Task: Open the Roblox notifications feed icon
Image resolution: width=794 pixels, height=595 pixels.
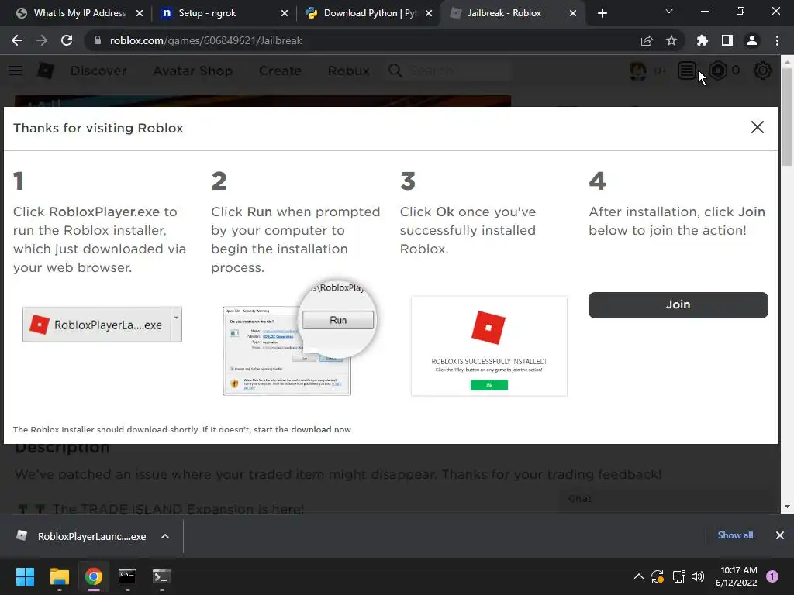Action: (687, 71)
